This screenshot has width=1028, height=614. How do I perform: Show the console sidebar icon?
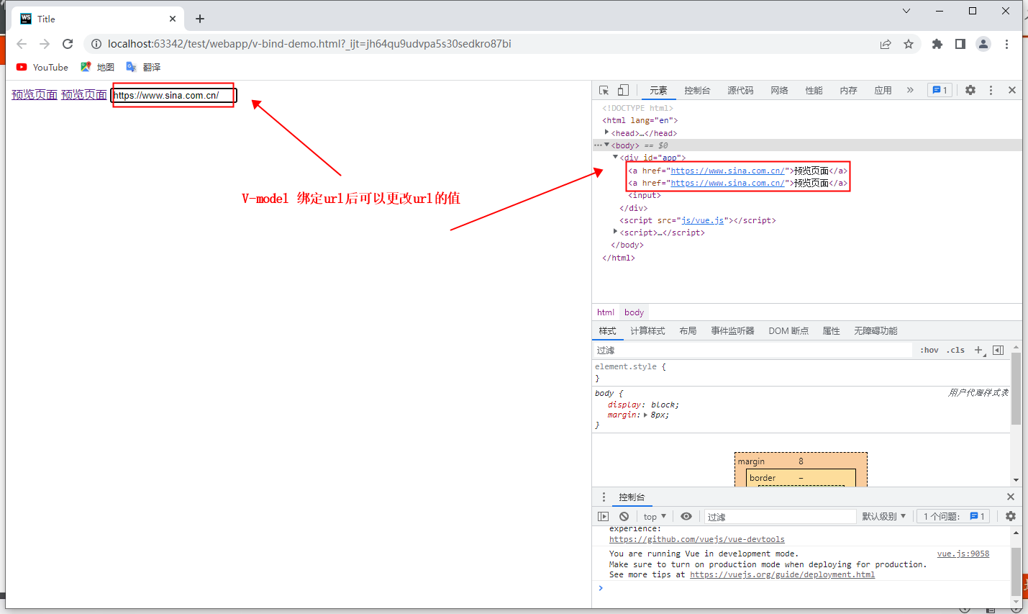604,516
